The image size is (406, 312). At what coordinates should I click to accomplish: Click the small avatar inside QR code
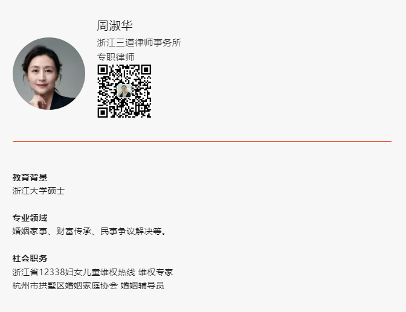pyautogui.click(x=124, y=91)
